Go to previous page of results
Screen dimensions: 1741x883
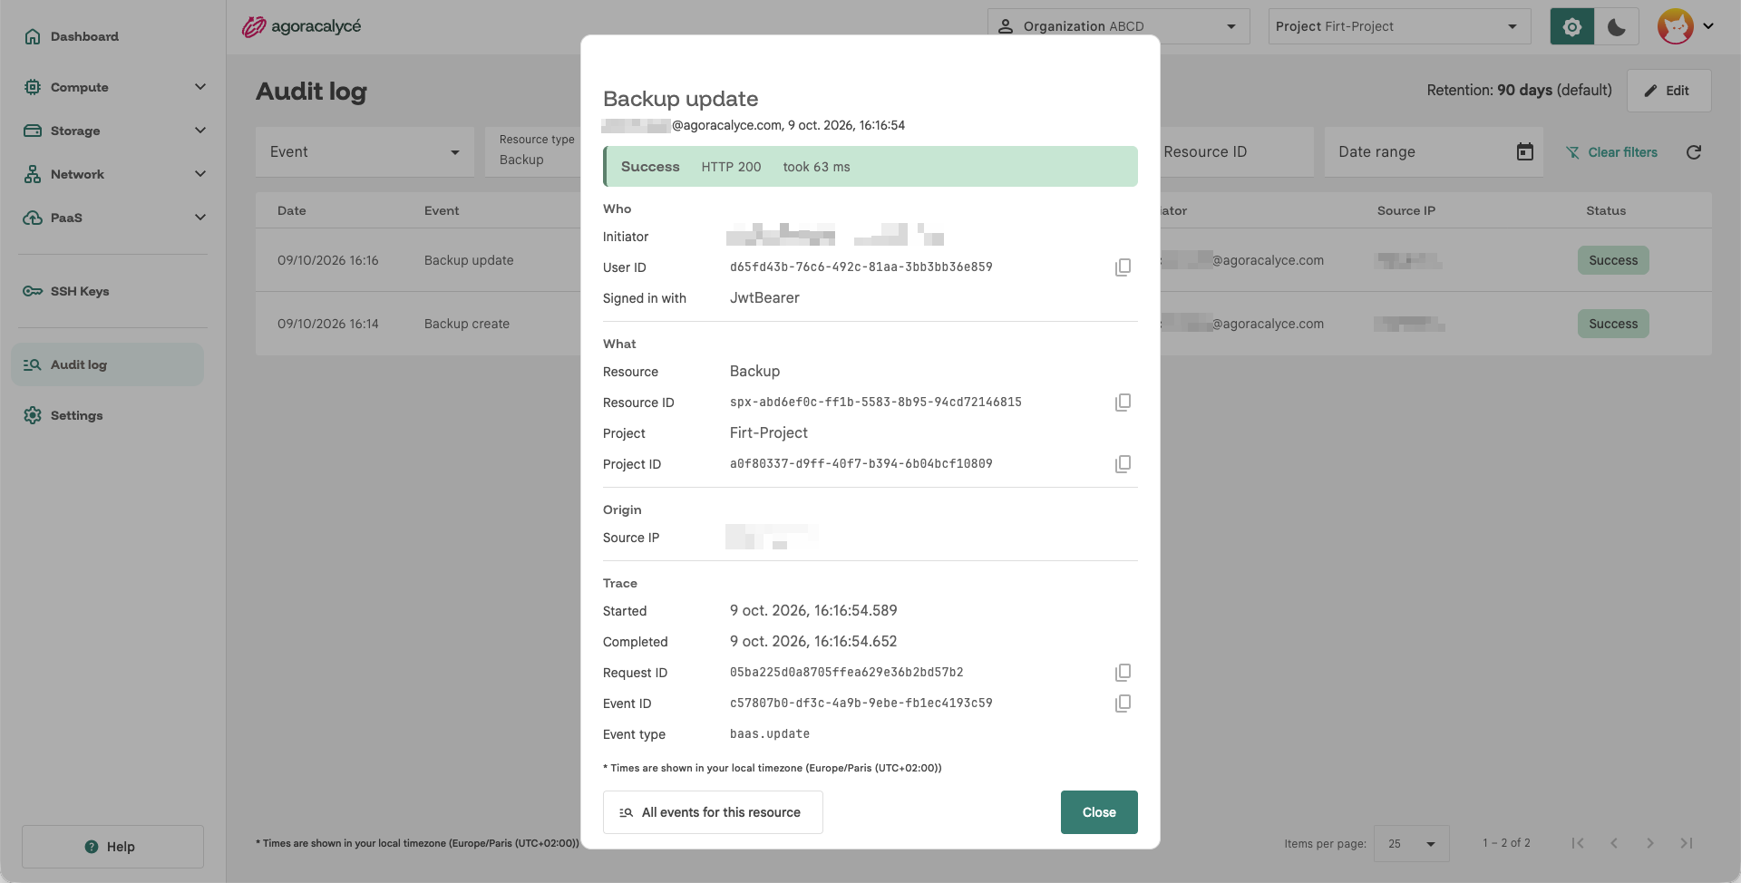(1614, 843)
